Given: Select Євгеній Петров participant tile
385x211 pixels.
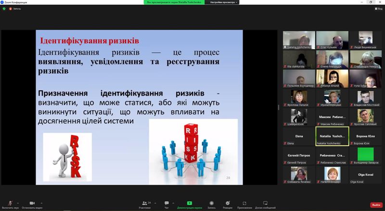Looking at the screenshot, I should tap(299, 156).
